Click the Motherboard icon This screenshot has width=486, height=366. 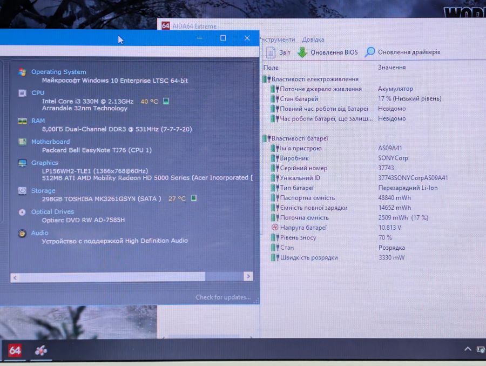22,142
